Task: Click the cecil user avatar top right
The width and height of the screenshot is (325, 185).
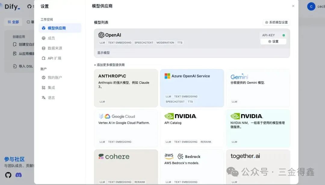Action: (x=311, y=6)
